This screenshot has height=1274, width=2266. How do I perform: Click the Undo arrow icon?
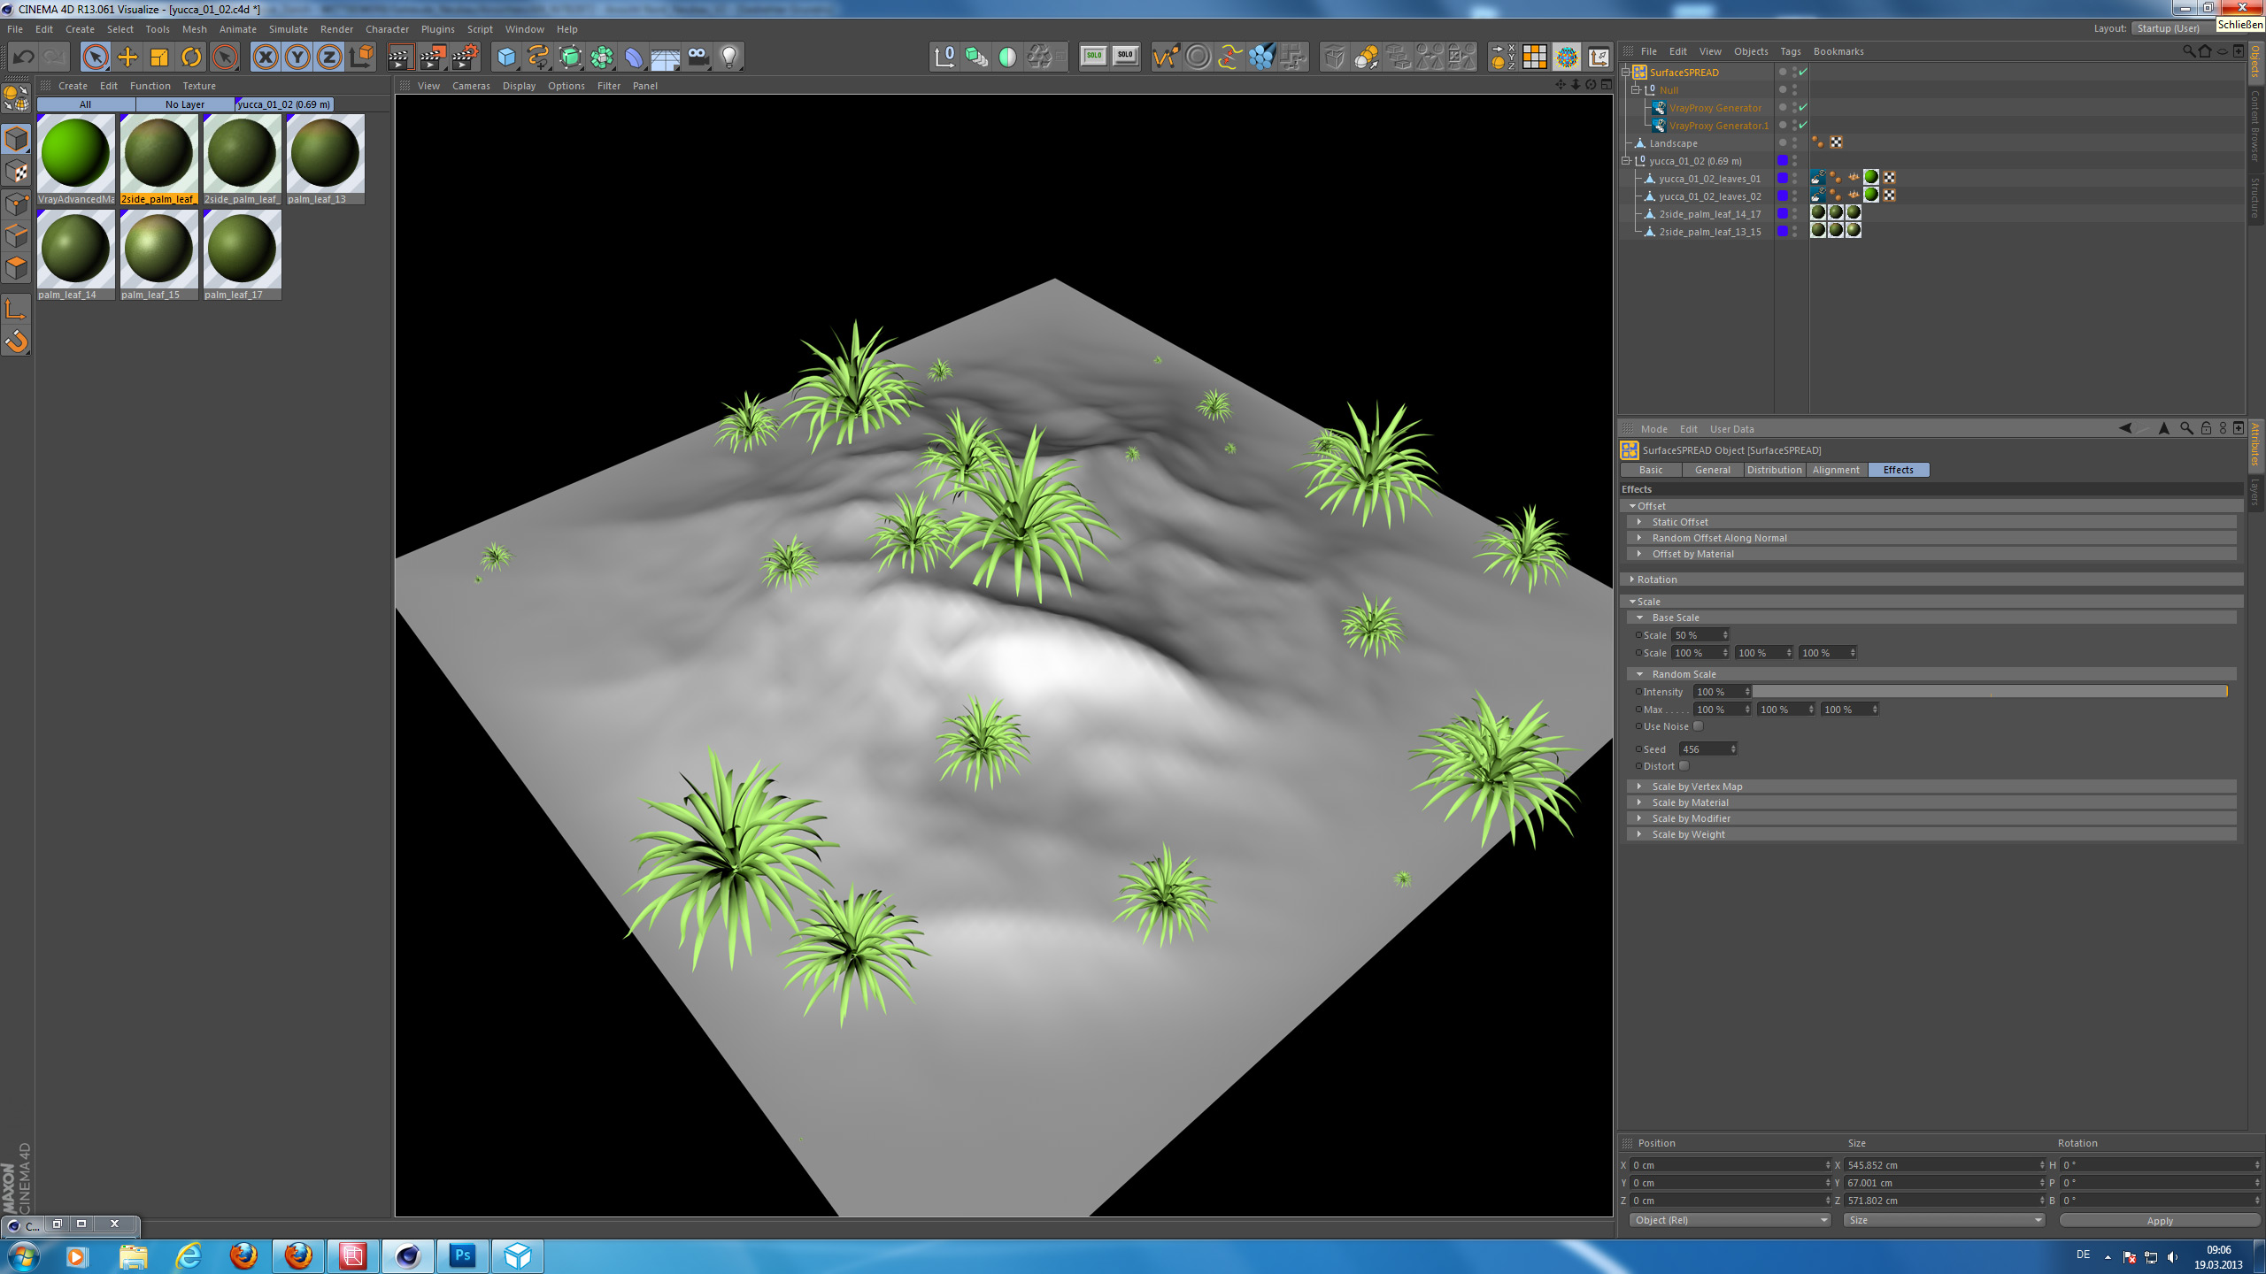coord(23,58)
